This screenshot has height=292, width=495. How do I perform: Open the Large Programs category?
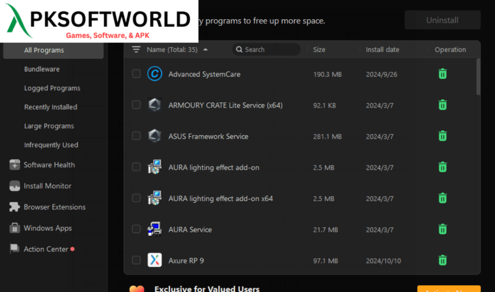click(49, 126)
